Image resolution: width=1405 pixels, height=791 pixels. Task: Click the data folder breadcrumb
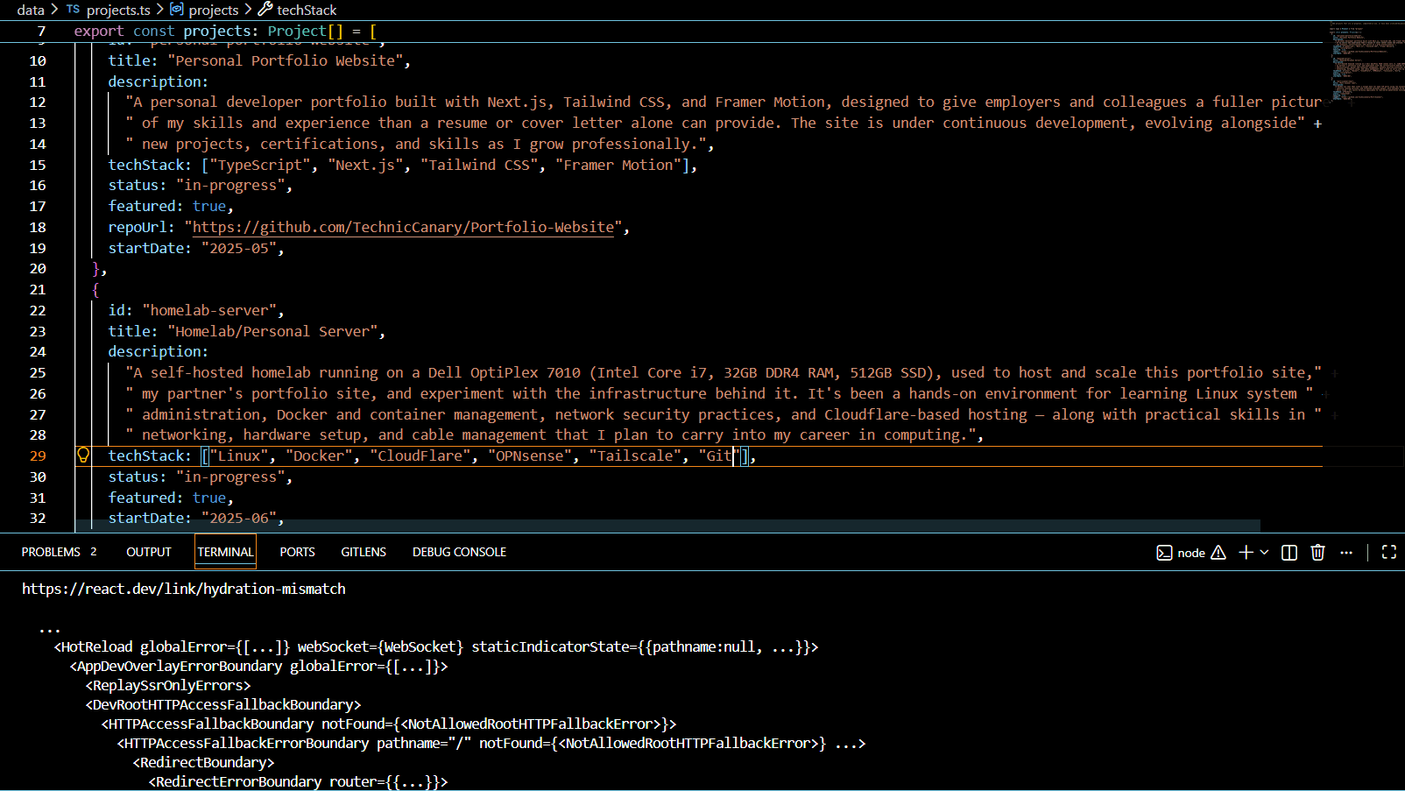pyautogui.click(x=31, y=10)
